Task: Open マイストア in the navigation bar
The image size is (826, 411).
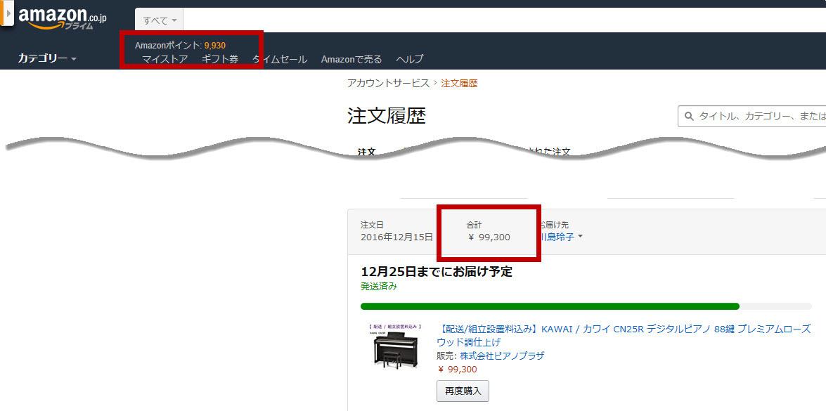Action: 165,59
